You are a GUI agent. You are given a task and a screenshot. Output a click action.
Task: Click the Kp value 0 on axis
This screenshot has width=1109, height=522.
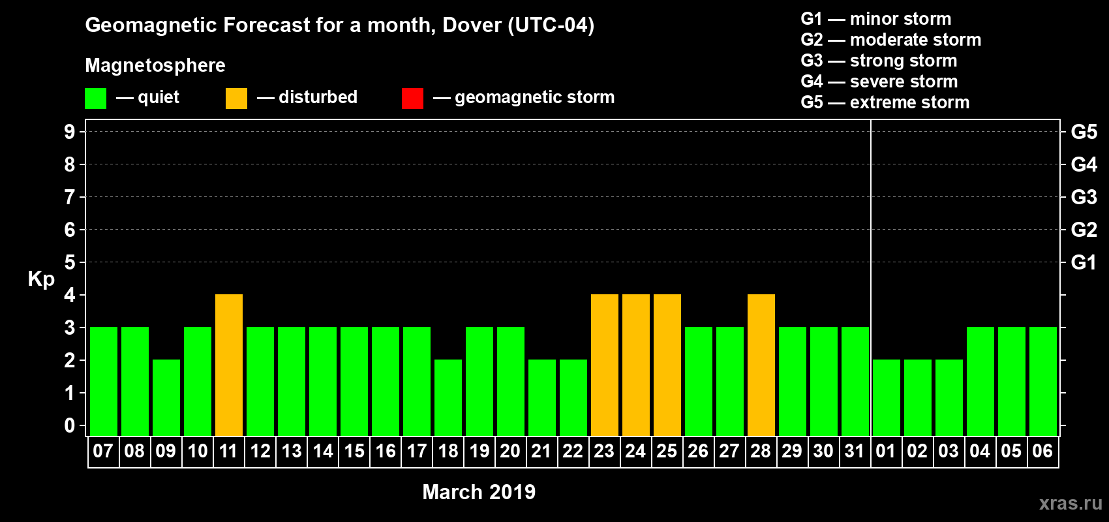70,425
